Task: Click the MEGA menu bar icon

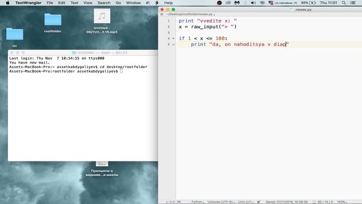Action: coord(237,3)
